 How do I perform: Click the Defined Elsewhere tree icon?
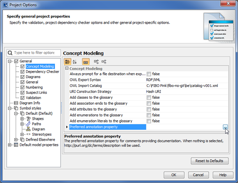point(22,140)
